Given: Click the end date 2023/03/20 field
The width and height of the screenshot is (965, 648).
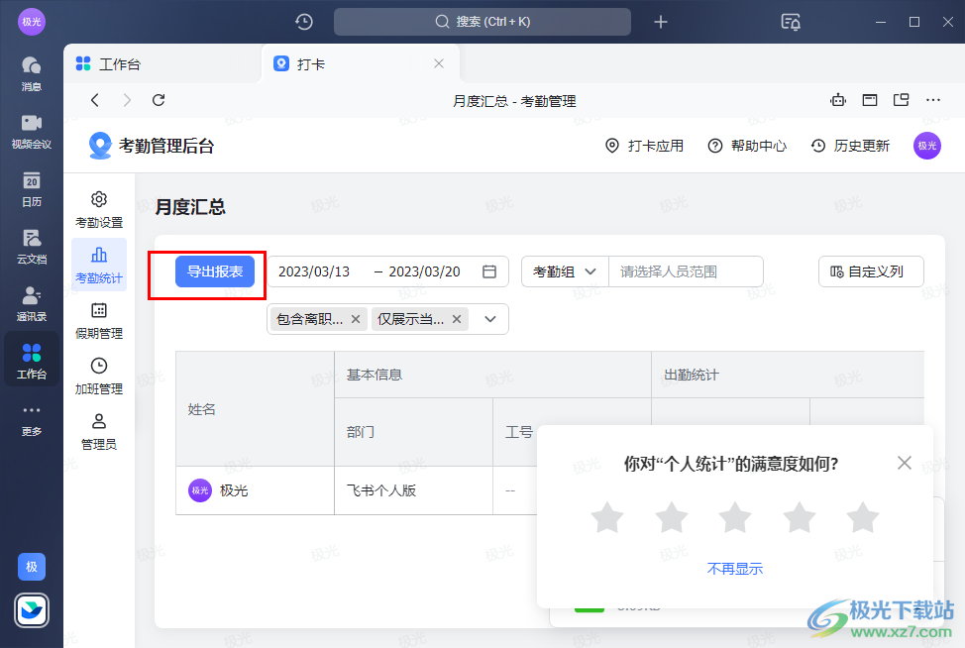Looking at the screenshot, I should click(x=424, y=271).
